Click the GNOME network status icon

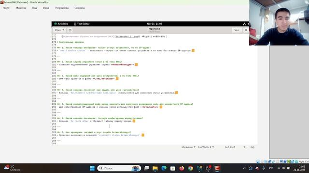click(x=244, y=24)
